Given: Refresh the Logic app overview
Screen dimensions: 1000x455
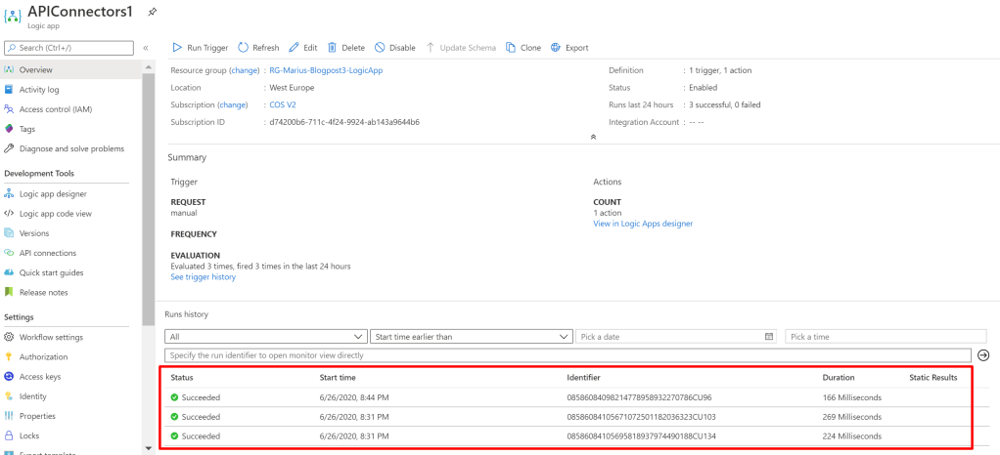Looking at the screenshot, I should coord(258,47).
